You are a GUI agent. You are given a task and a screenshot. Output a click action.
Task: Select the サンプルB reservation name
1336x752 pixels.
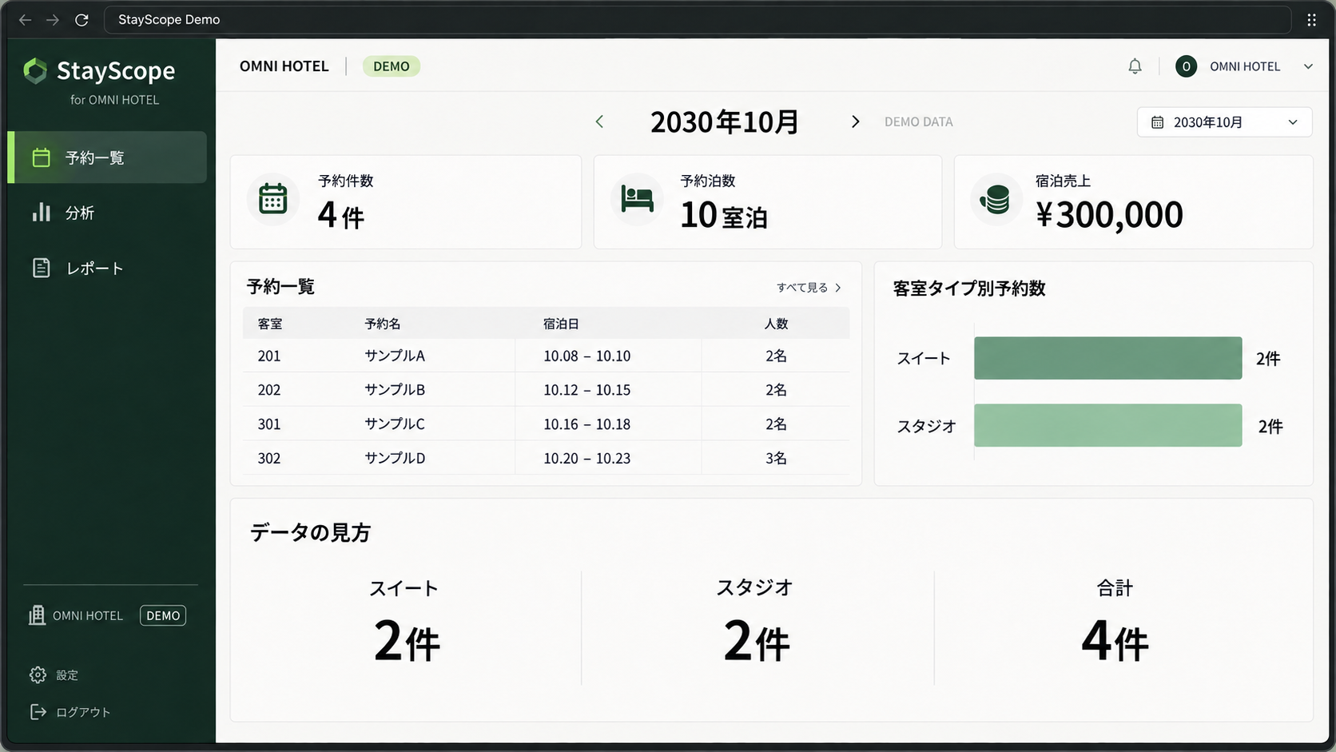click(395, 390)
